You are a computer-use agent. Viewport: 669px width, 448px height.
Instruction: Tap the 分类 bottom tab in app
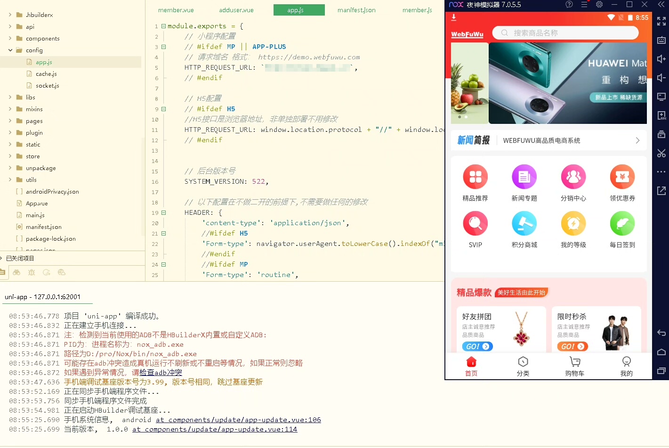(523, 366)
